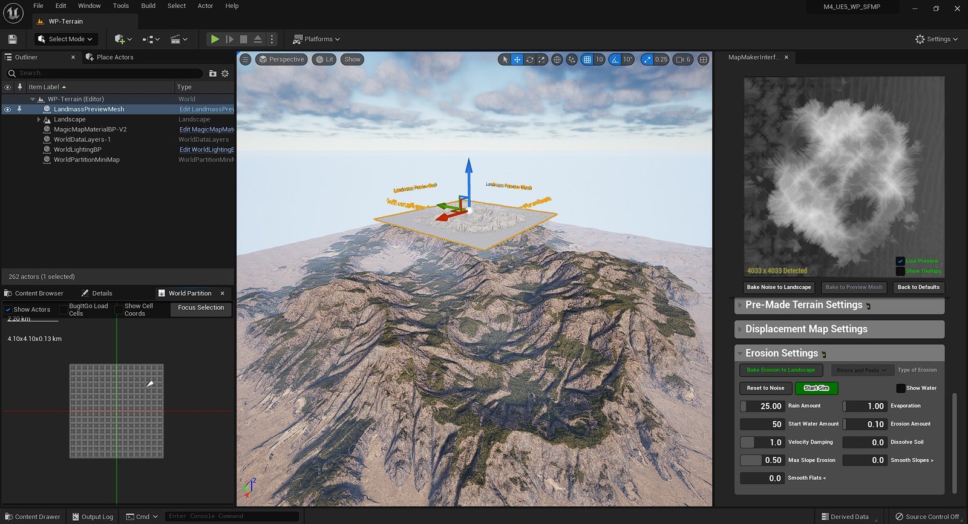
Task: Open the Rivers and Pools erosion type dropdown
Action: point(862,370)
